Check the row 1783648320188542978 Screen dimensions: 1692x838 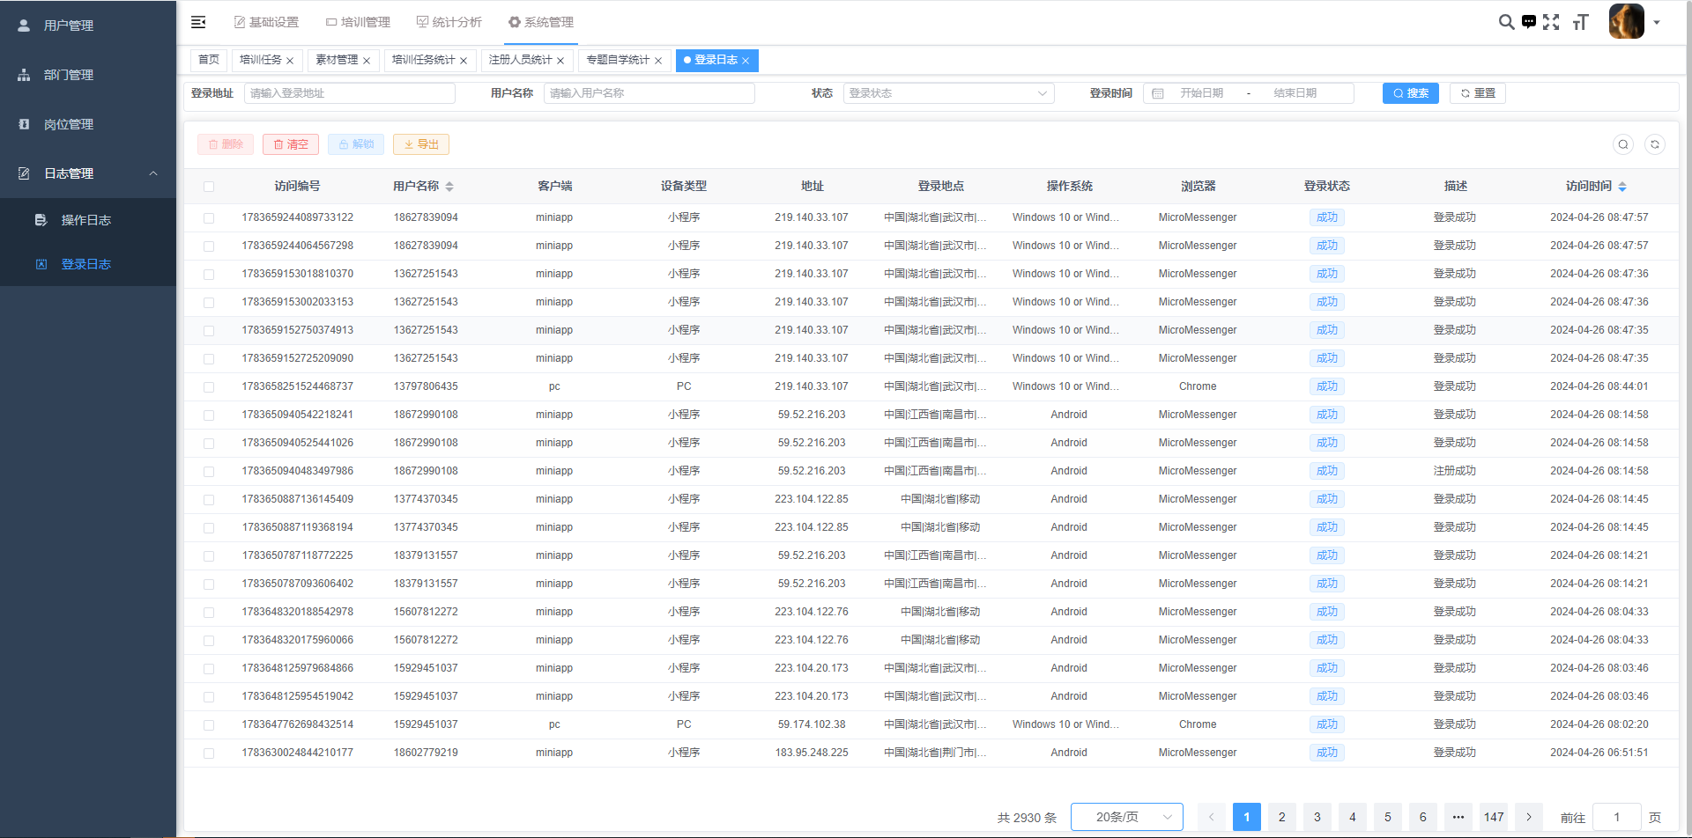tap(209, 613)
